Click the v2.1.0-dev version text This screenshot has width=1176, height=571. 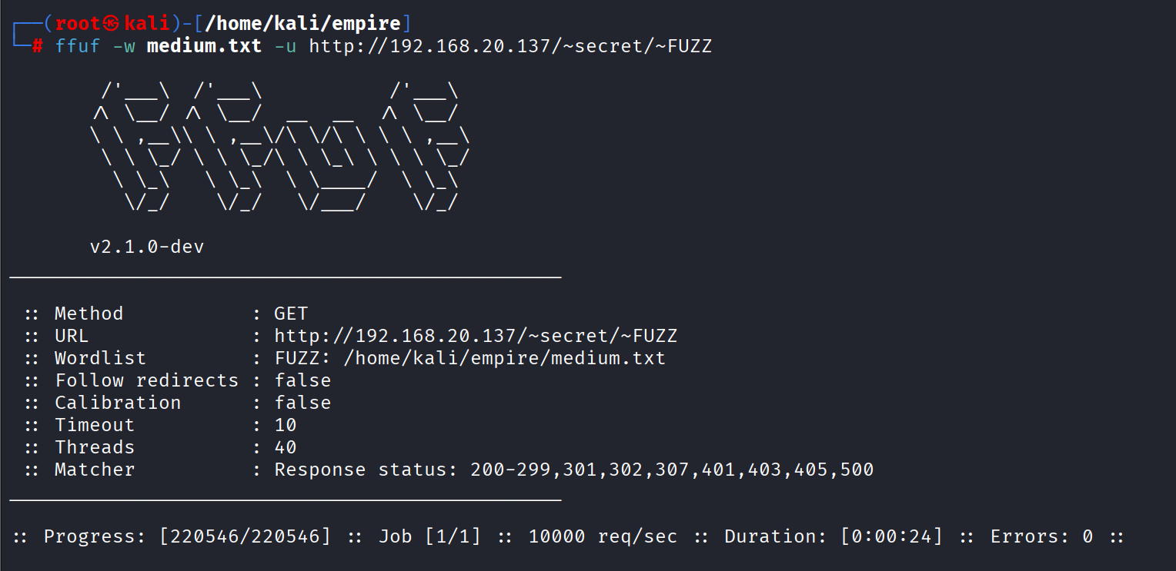147,247
